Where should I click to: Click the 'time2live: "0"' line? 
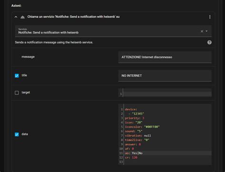(137, 140)
